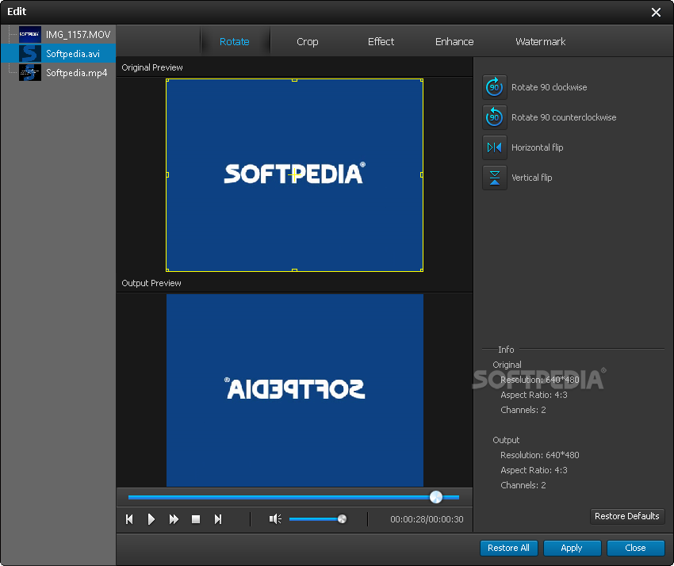Open the Effect tab
674x566 pixels.
(381, 42)
